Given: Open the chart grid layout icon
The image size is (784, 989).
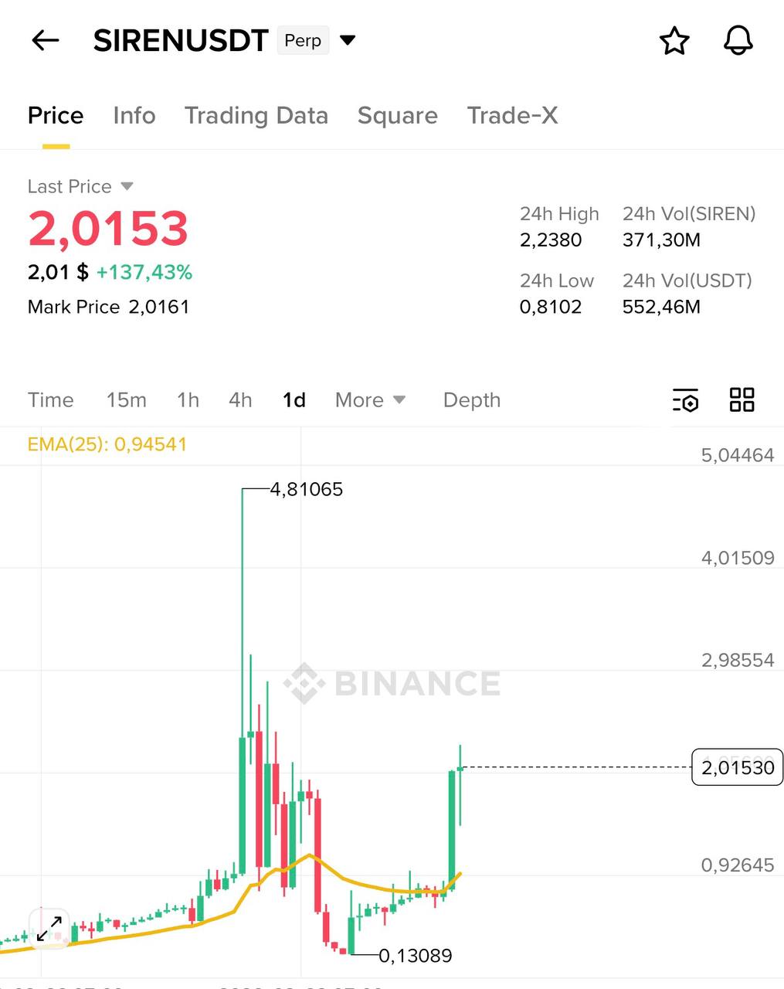Looking at the screenshot, I should pos(742,400).
